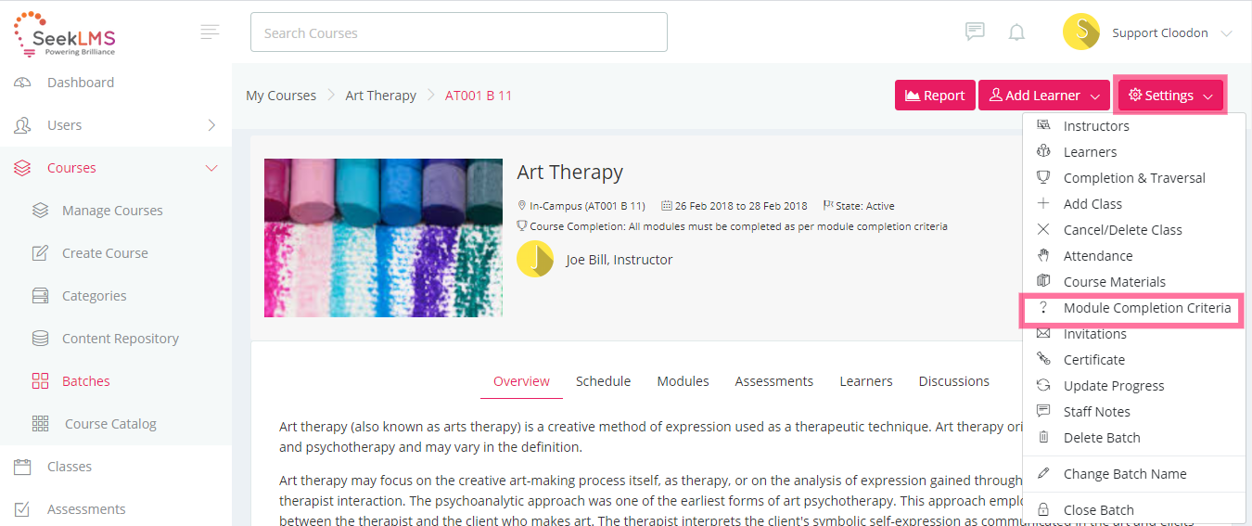Screen dimensions: 1252x526
Task: Click the Report button
Action: click(x=935, y=96)
